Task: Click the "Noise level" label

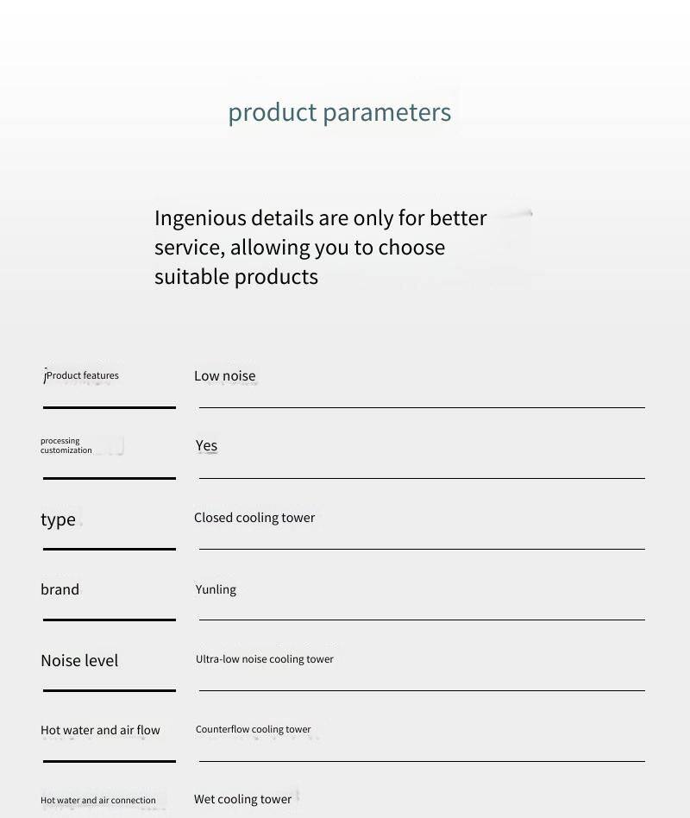Action: coord(79,660)
